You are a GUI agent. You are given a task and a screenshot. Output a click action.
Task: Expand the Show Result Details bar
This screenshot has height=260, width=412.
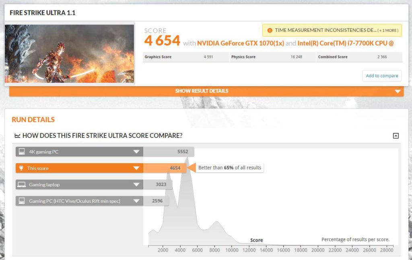[206, 91]
